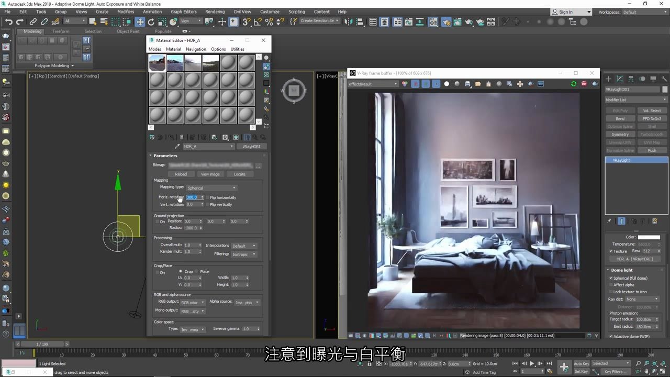This screenshot has width=670, height=377.
Task: Switch to alpha white circle in frame buffer
Action: click(446, 84)
